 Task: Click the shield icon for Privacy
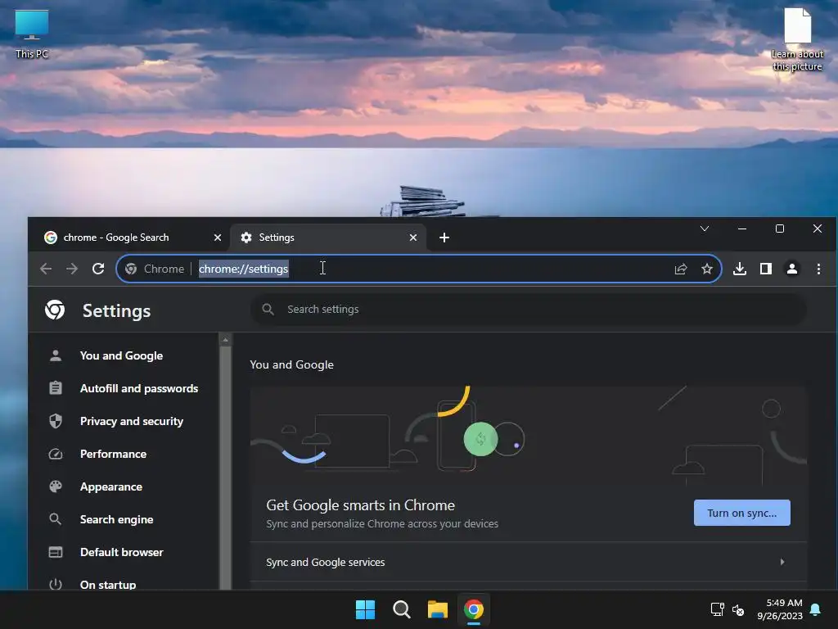click(x=56, y=421)
